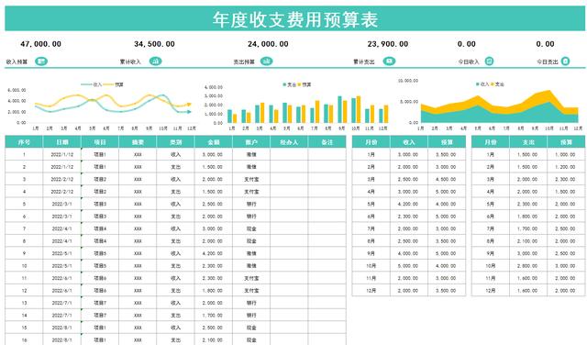
Task: Select the 23,900.00 cumulative expense value
Action: [x=388, y=44]
